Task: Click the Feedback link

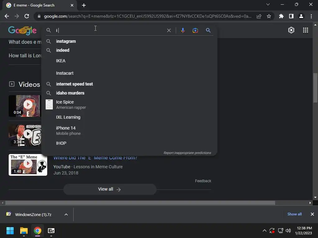Action: 203,181
